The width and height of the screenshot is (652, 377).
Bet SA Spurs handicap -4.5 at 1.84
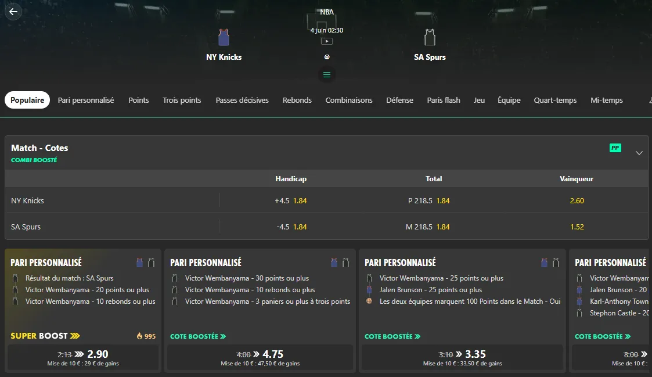(x=291, y=227)
